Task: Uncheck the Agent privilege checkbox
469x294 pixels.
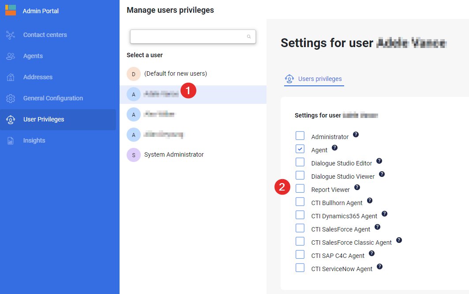Action: click(x=300, y=149)
